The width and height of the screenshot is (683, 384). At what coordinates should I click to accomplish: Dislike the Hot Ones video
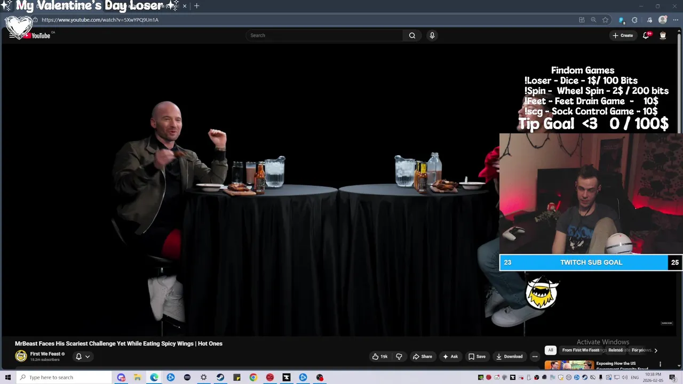pos(399,356)
